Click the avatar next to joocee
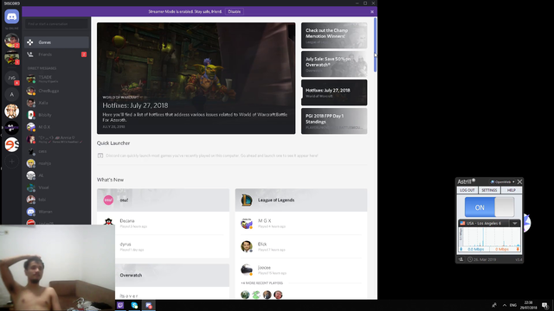This screenshot has width=554, height=311. [x=247, y=270]
